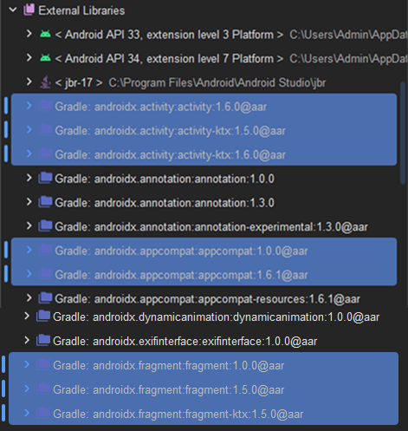Screen dimensions: 408x431
Task: Click library icon of annotation:1.0.0
Action: point(45,178)
